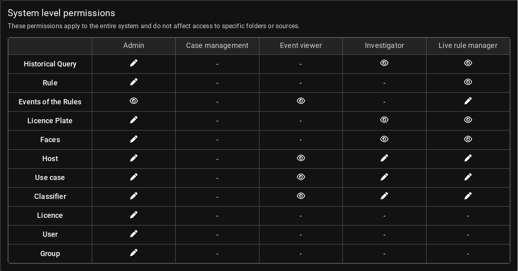Click Event viewer eye icon in Host row
The width and height of the screenshot is (518, 271).
click(x=301, y=158)
